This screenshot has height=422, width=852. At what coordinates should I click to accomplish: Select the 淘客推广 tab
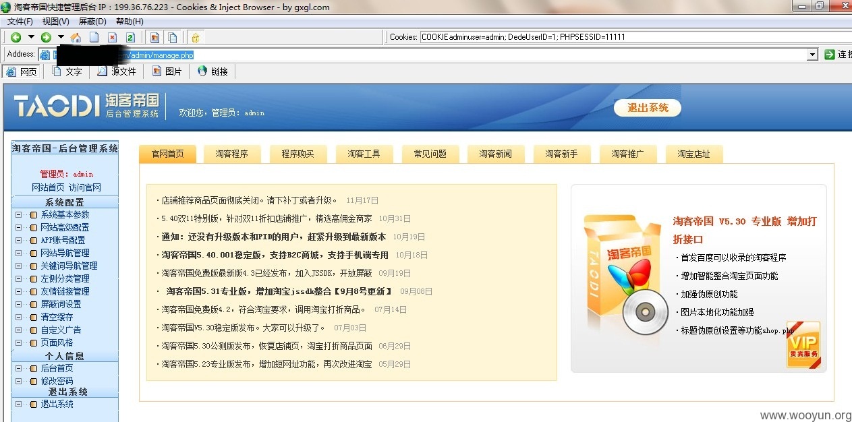(628, 154)
